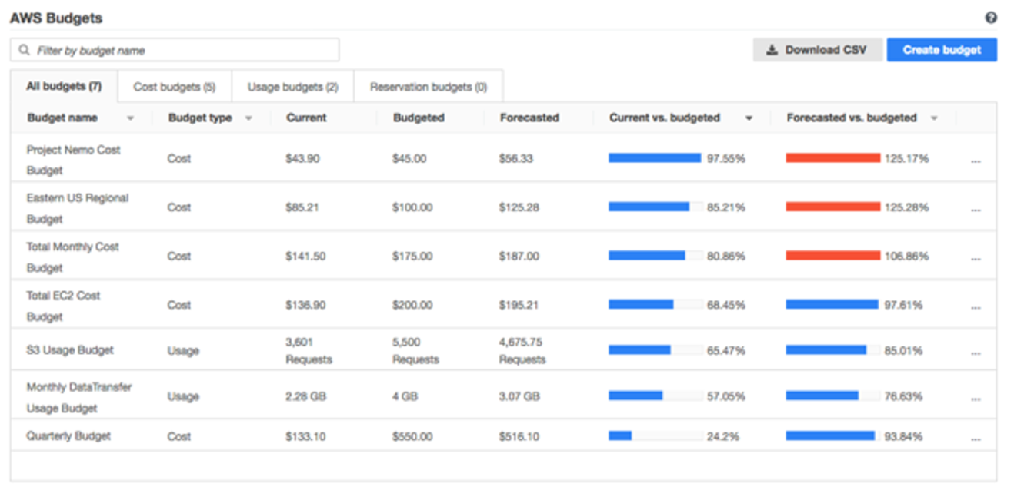The width and height of the screenshot is (1014, 490).
Task: Open actions menu for Total Monthly Cost Budget
Action: click(x=976, y=259)
